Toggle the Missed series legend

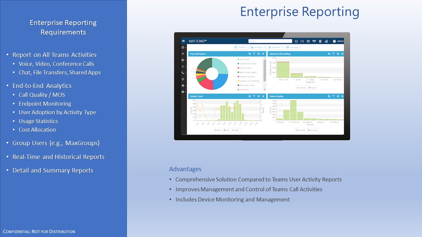pos(312,88)
